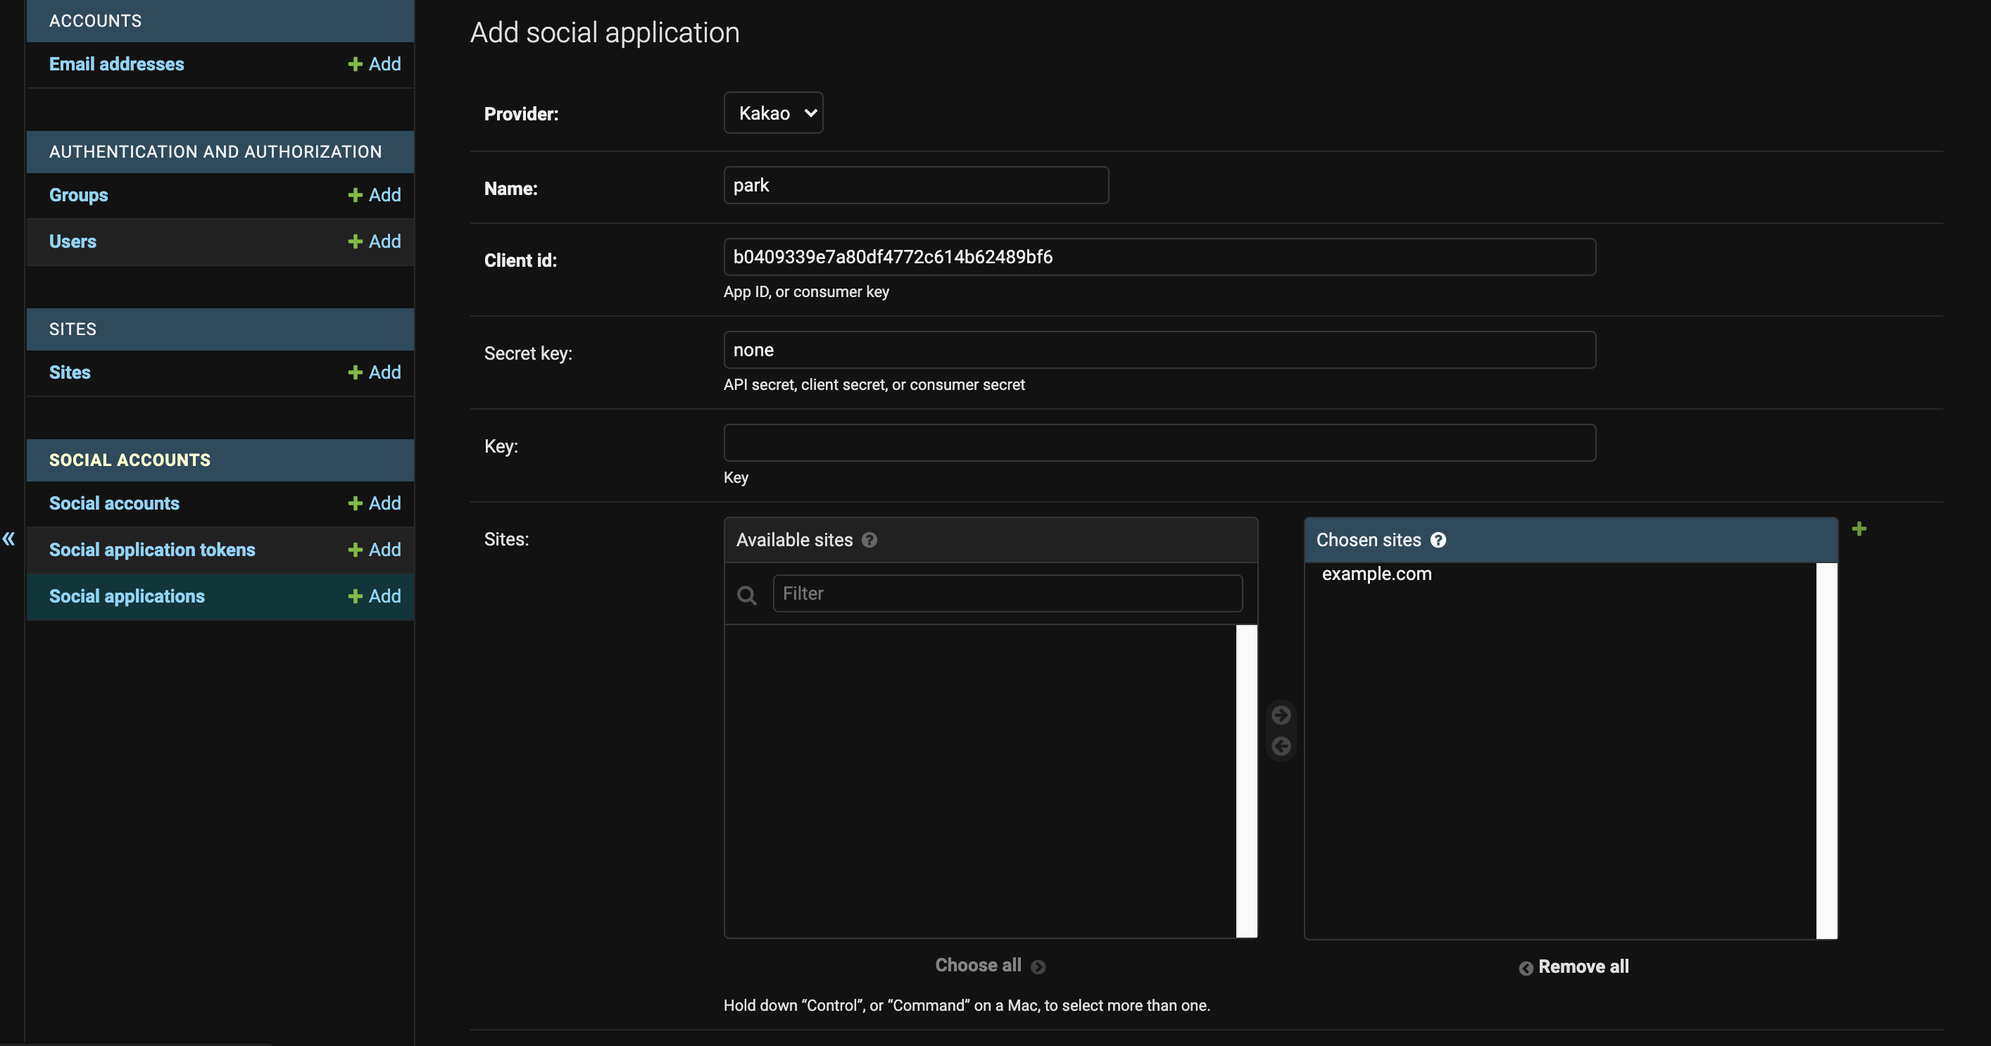Open Email addresses in the sidebar
Viewport: 1991px width, 1046px height.
pos(117,64)
